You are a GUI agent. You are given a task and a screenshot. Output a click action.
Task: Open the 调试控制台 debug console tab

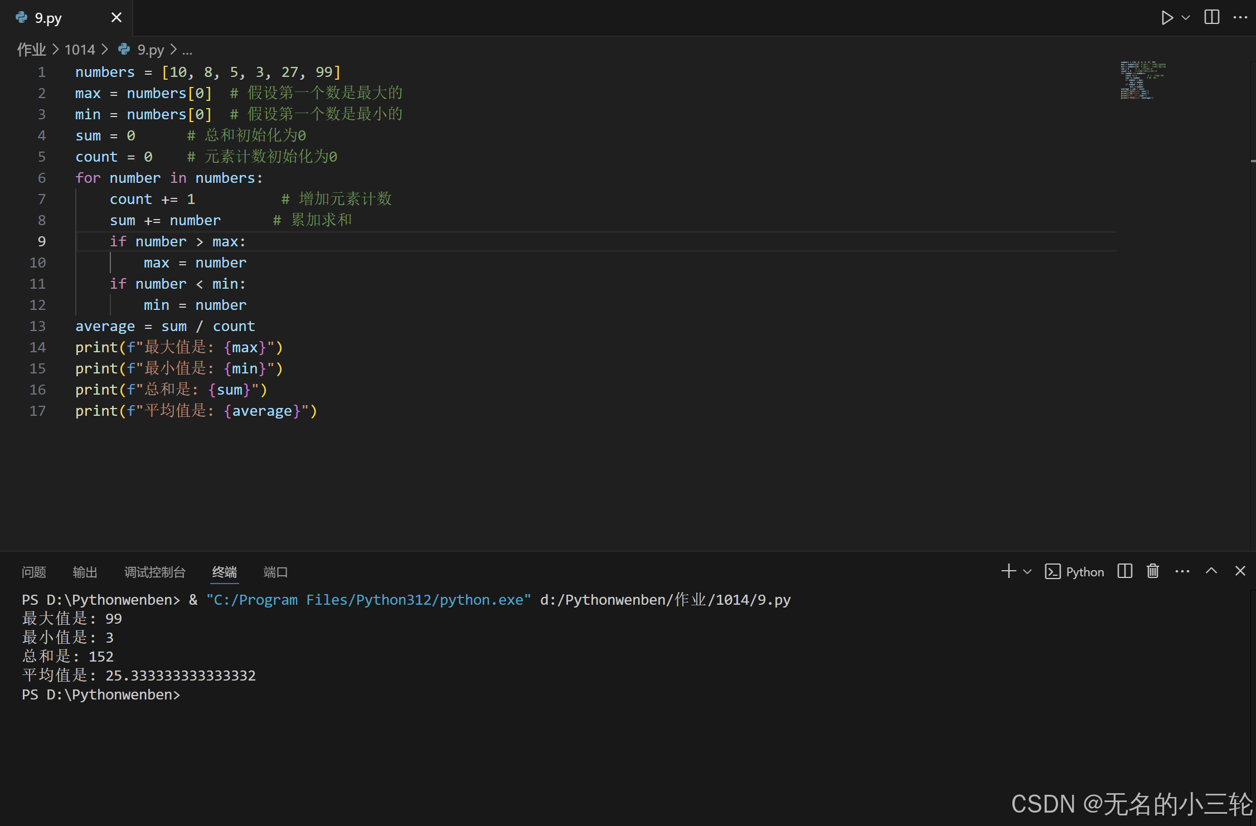(154, 572)
